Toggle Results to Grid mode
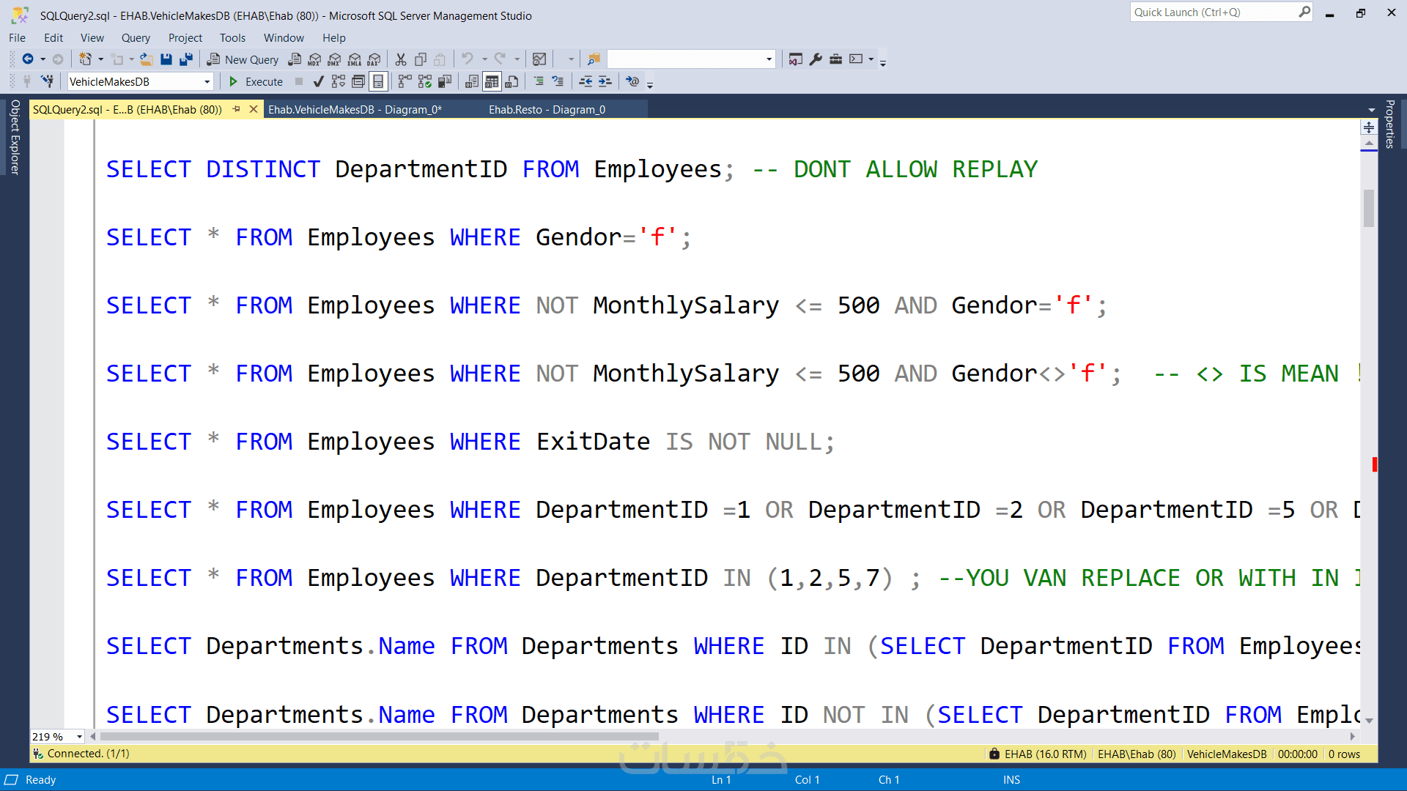Screen dimensions: 1407x791 click(x=492, y=81)
